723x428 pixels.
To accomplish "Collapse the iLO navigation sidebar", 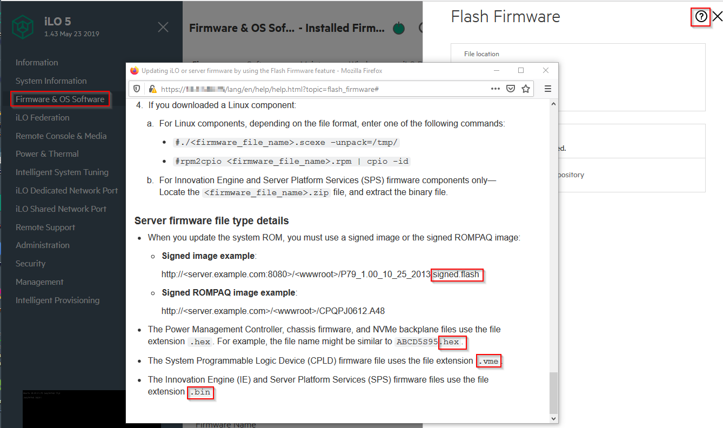I will (163, 27).
